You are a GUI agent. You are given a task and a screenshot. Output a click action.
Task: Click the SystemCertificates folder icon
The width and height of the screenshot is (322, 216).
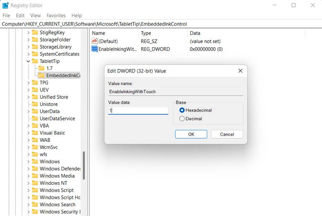pyautogui.click(x=35, y=54)
